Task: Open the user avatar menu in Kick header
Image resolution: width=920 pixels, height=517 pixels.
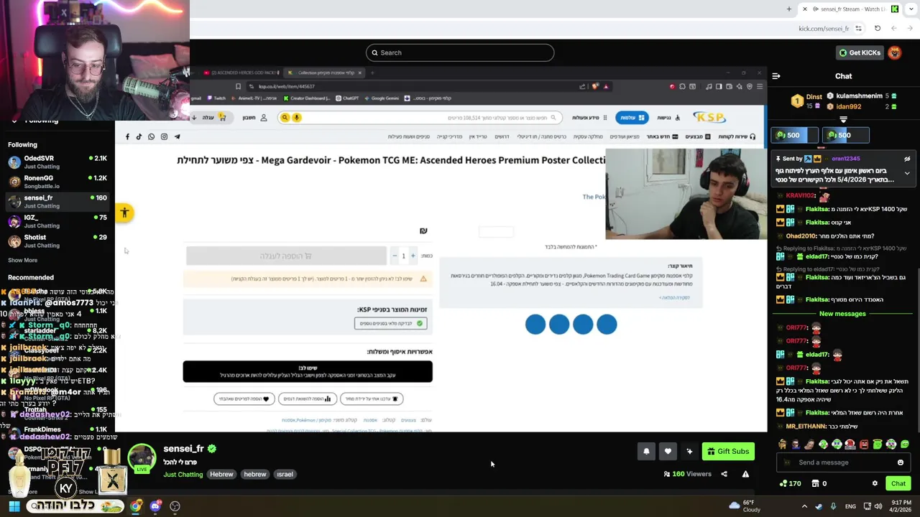Action: tap(895, 52)
